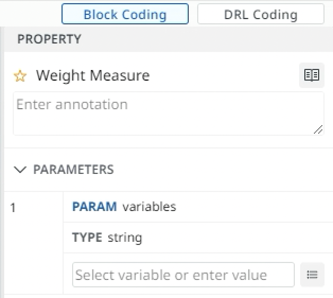Viewport: 333px width, 298px height.
Task: Click the PROPERTY panel header
Action: (169, 39)
